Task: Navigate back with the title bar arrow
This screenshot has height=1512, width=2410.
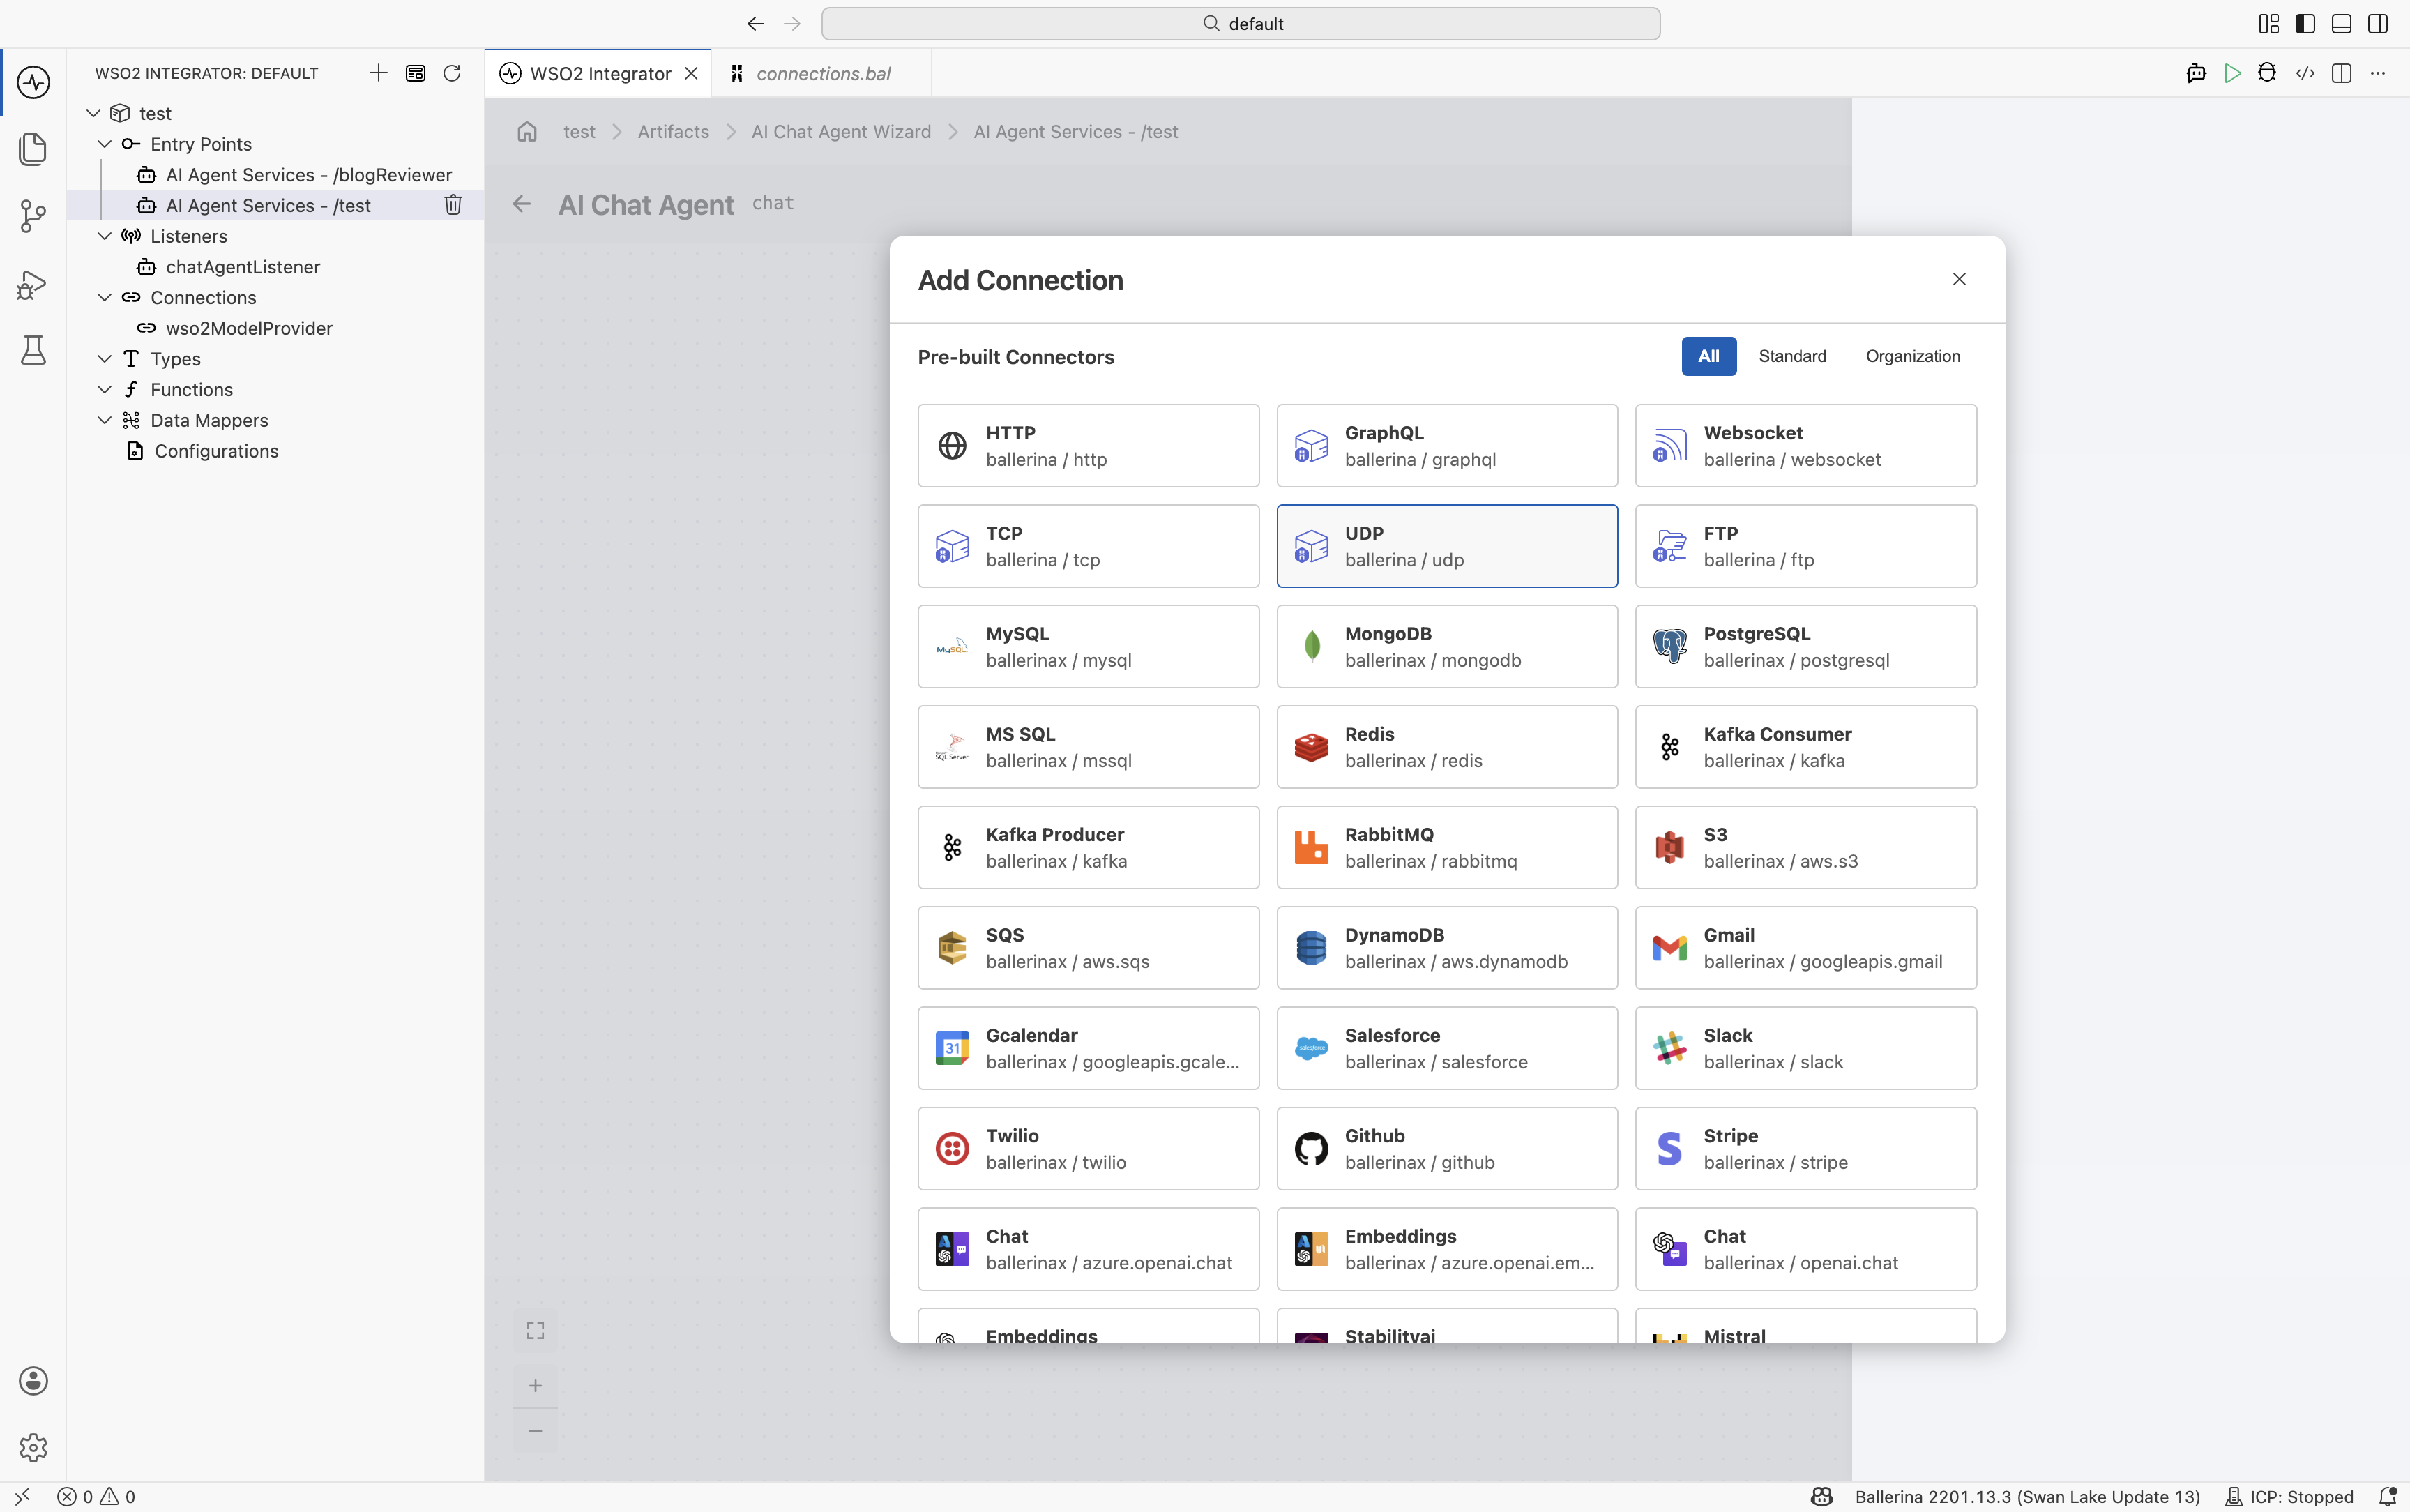Action: point(756,23)
